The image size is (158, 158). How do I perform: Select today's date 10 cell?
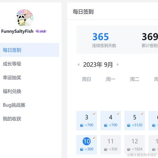point(87,145)
